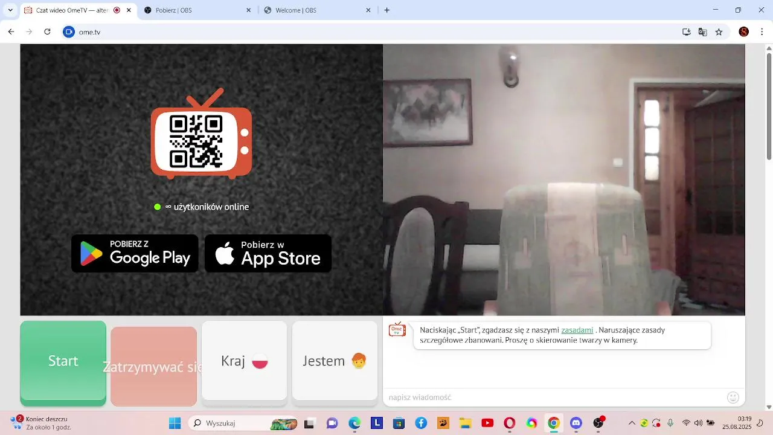
Task: Reload the ome.tv page
Action: coord(47,32)
